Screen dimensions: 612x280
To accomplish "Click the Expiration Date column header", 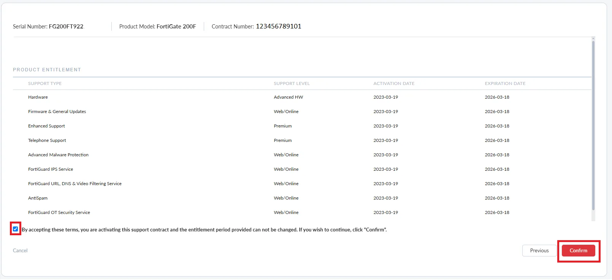I will (505, 83).
